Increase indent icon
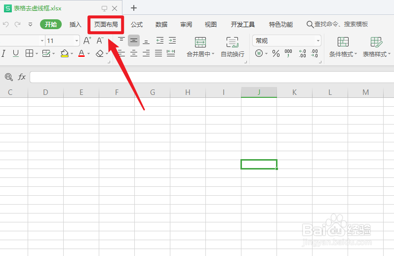Image resolution: width=394 pixels, height=256 pixels. (x=172, y=41)
